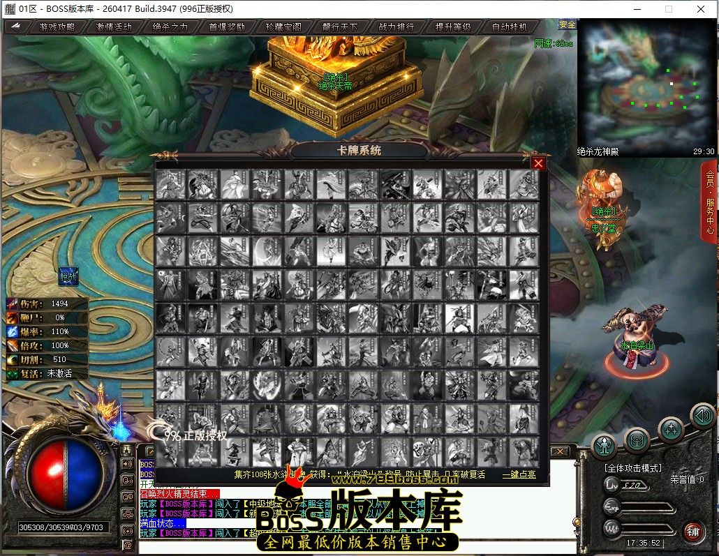This screenshot has height=556, width=719.
Task: Click the 卡牌系统 window title
Action: tap(359, 151)
